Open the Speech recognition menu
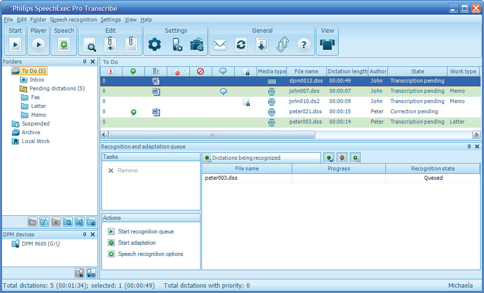Image resolution: width=484 pixels, height=293 pixels. pyautogui.click(x=74, y=20)
